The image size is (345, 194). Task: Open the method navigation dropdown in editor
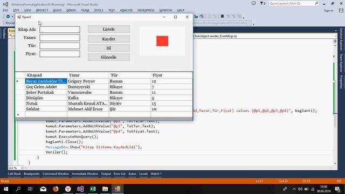tap(336, 36)
